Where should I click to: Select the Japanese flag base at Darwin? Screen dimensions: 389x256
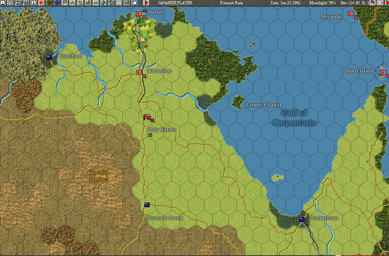139,14
